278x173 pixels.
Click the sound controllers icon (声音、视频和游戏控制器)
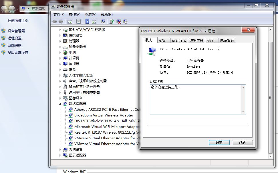(x=65, y=81)
